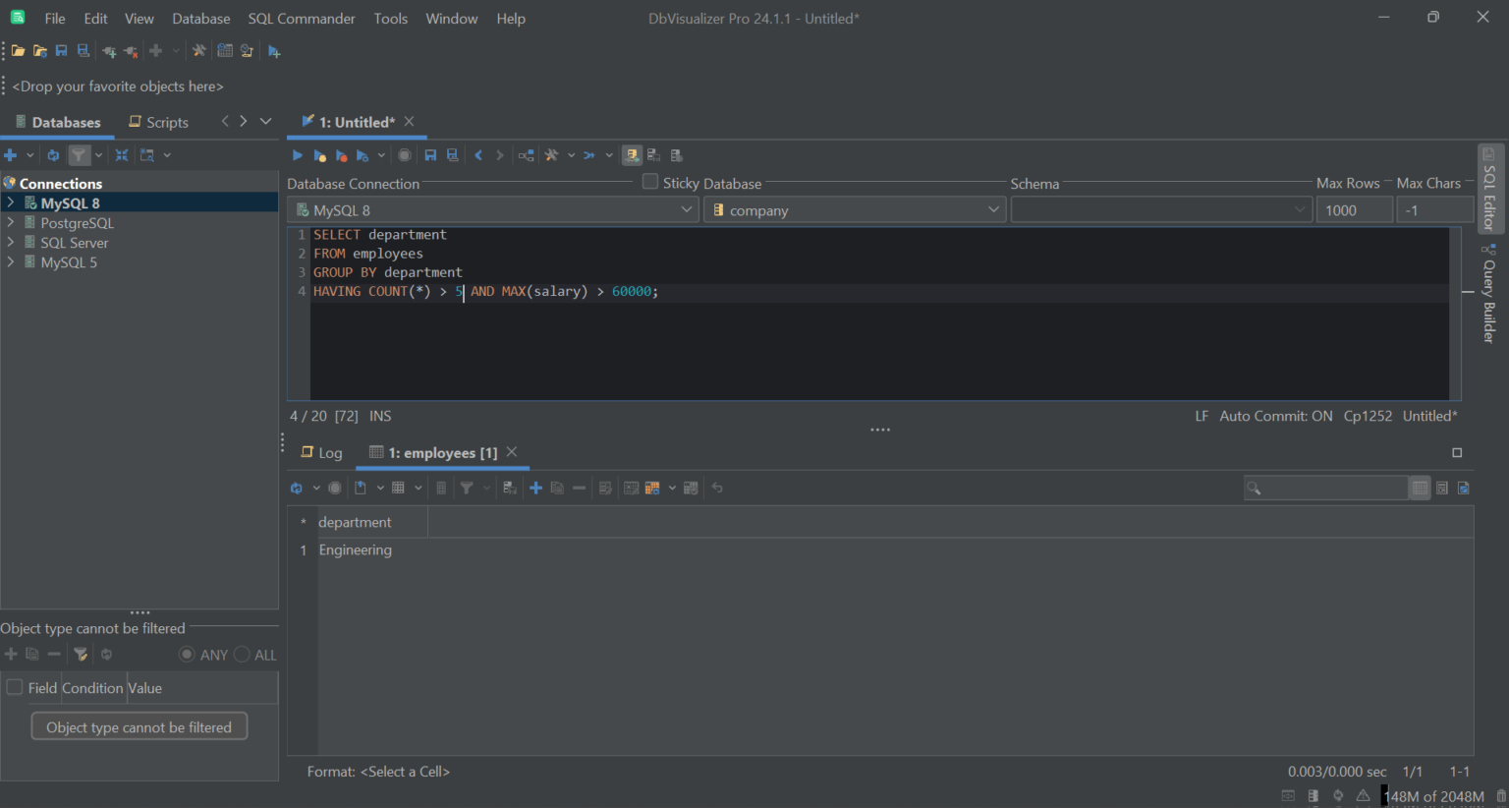Reload the result set data
Image resolution: width=1509 pixels, height=808 pixels.
(x=296, y=488)
